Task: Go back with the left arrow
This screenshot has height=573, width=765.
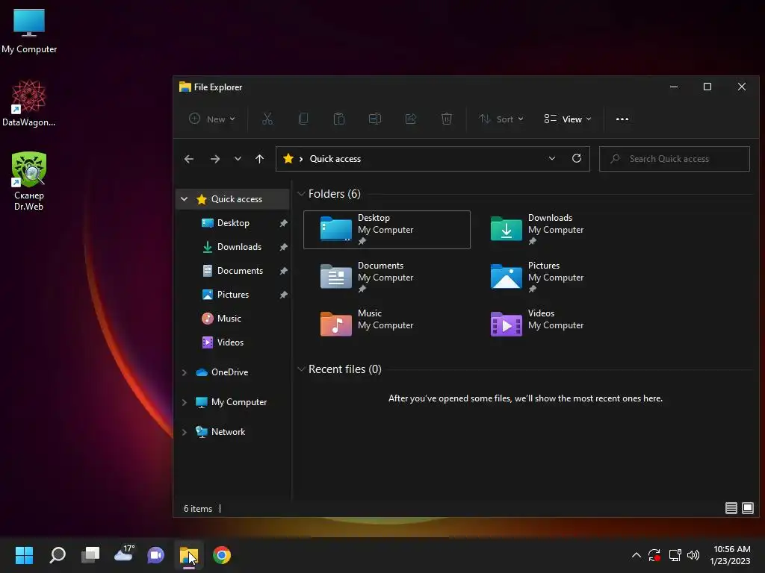Action: pyautogui.click(x=189, y=159)
